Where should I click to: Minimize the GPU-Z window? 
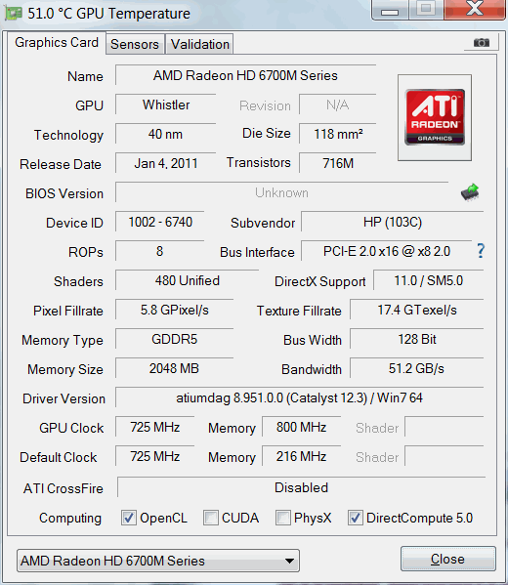(x=390, y=10)
